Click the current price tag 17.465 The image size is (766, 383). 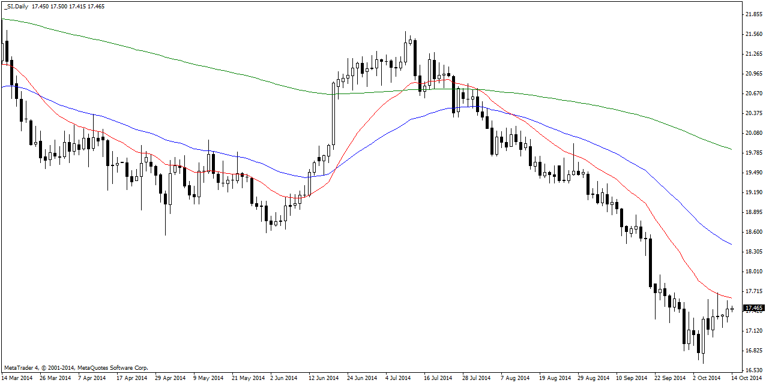click(752, 308)
